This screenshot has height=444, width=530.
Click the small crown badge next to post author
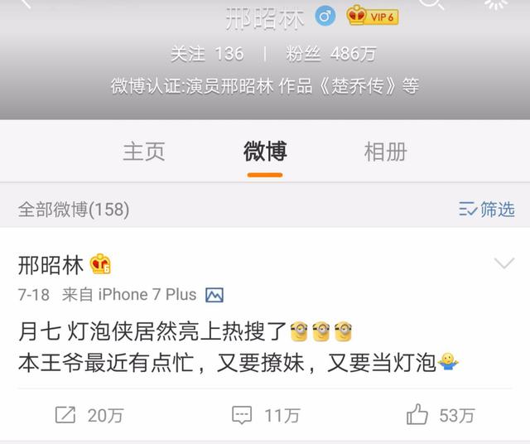(100, 264)
